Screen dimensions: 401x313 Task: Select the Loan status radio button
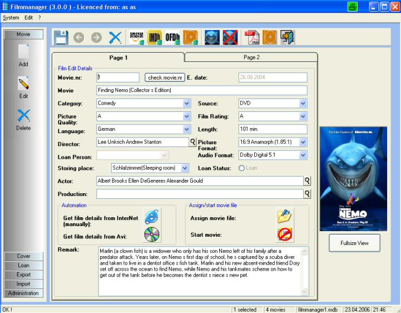point(242,168)
